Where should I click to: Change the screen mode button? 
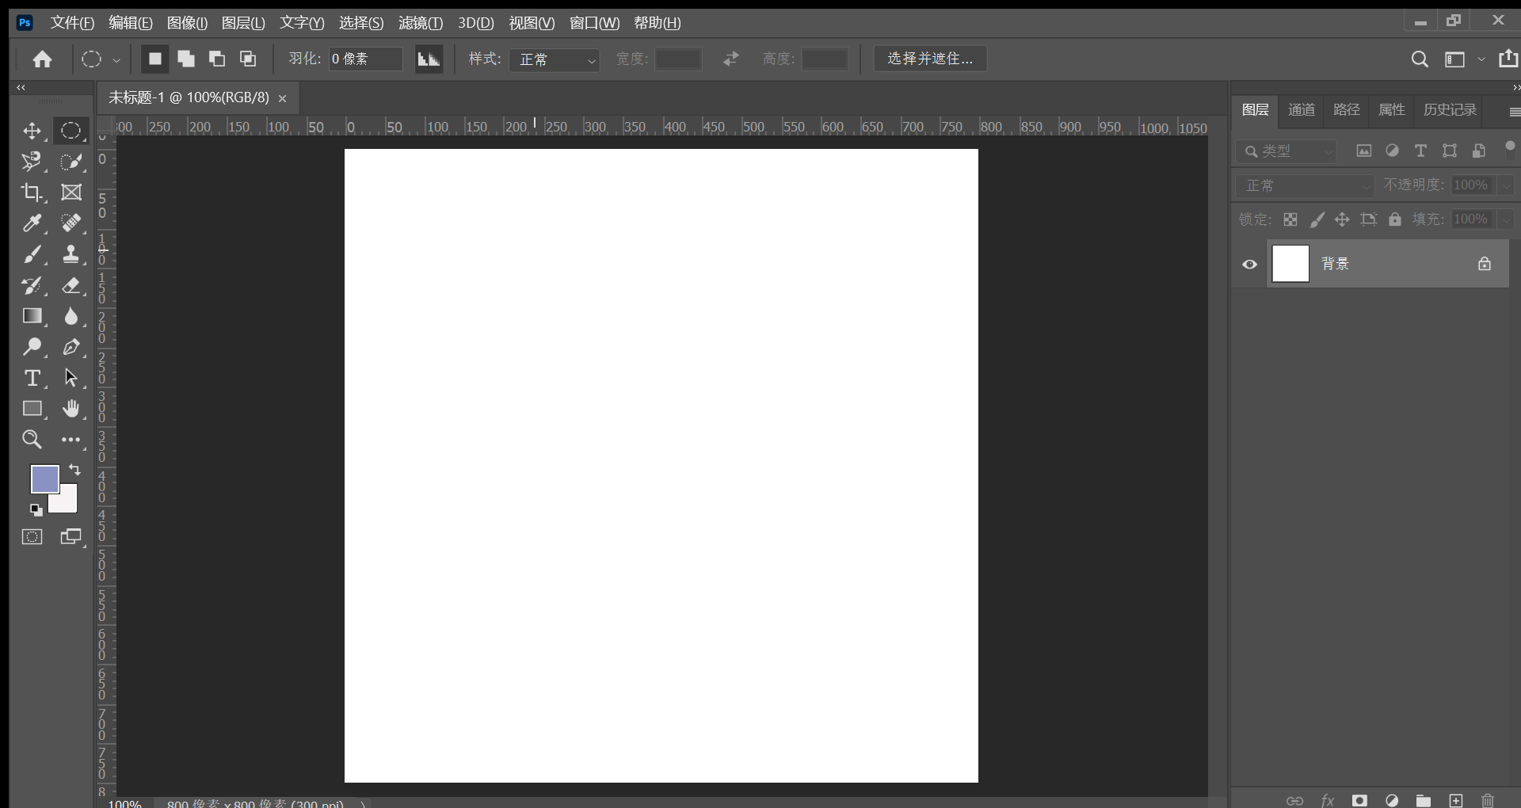71,537
